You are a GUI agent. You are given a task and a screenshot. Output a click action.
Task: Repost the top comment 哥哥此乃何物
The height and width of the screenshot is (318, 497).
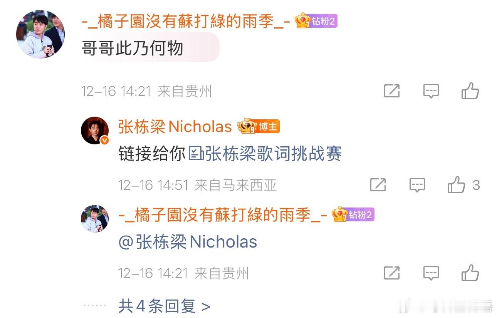[392, 91]
